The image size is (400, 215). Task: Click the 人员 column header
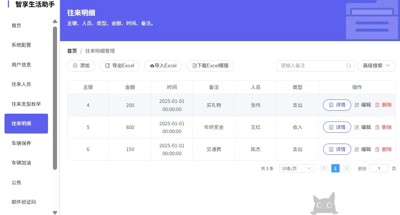pos(256,87)
